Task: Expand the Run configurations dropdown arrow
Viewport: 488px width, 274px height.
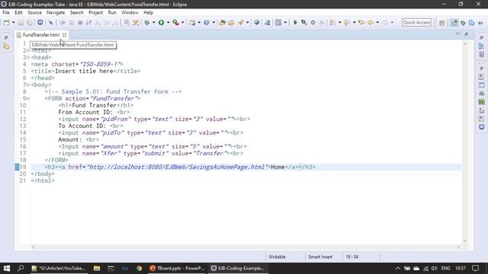Action: click(168, 22)
